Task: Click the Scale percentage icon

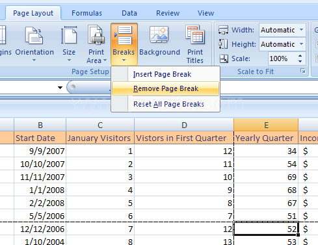Action: coord(224,58)
